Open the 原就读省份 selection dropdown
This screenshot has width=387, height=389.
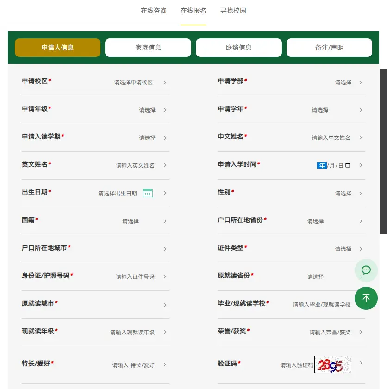pos(316,277)
